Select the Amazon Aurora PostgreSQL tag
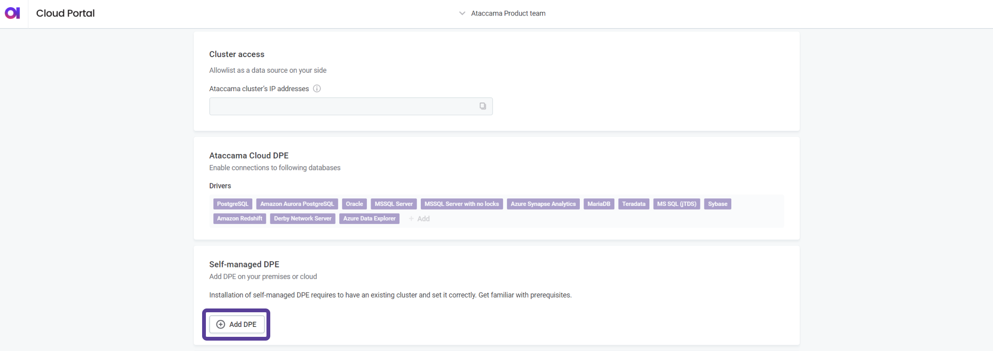Screen dimensions: 993x351 click(297, 204)
